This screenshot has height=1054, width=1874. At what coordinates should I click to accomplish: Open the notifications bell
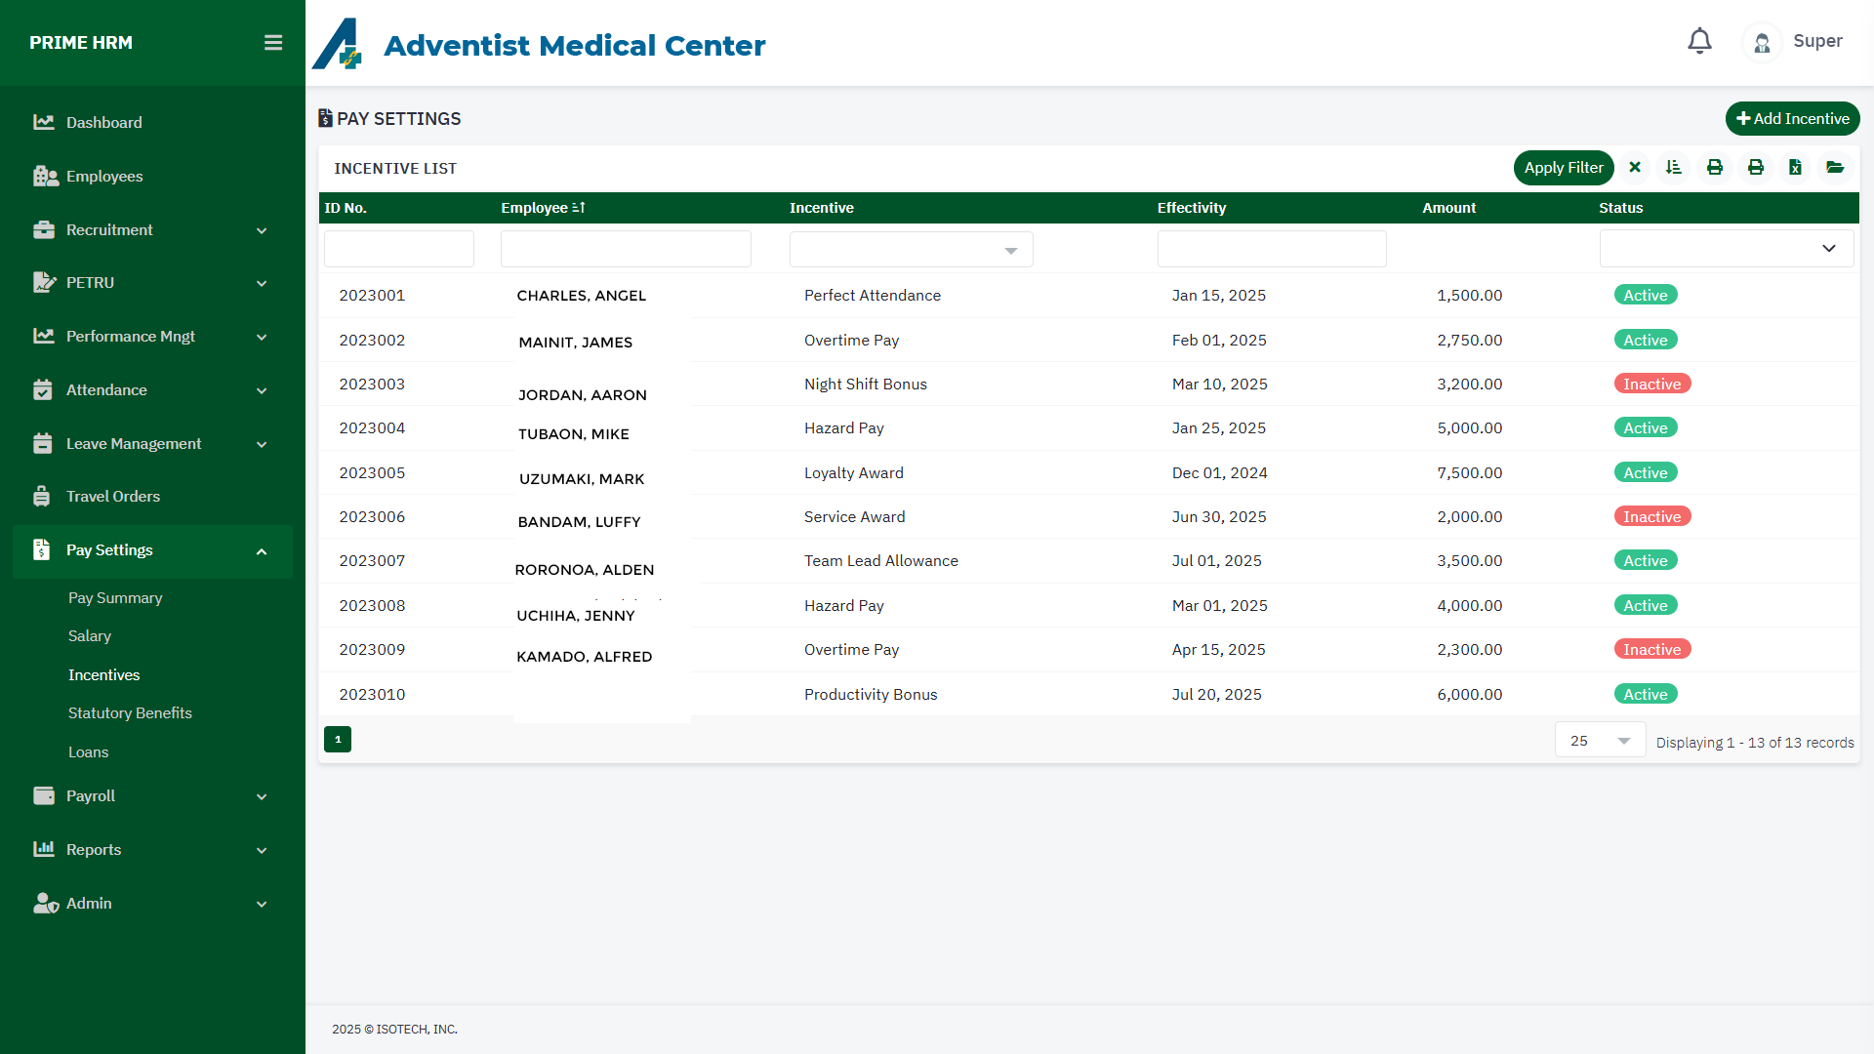(1699, 41)
